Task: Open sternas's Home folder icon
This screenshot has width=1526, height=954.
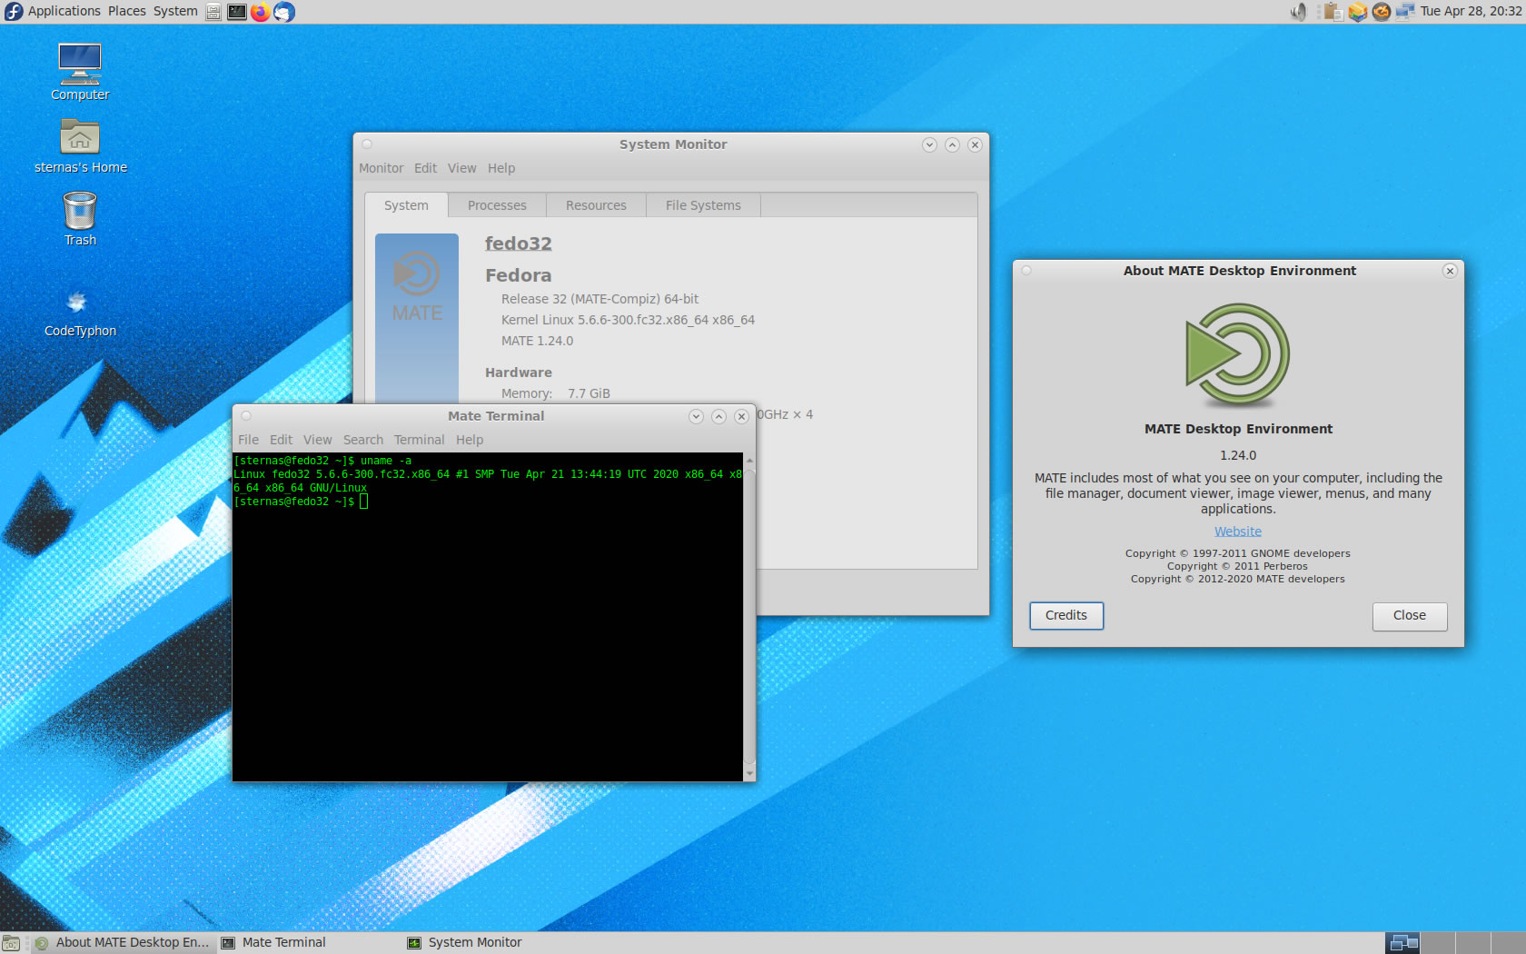Action: point(80,146)
